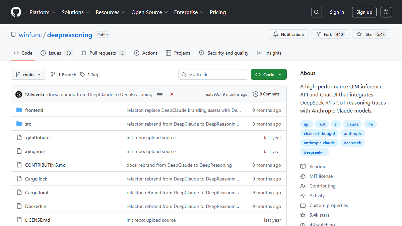
Task: Click the deepseek-r1 topic tag
Action: coord(315,152)
